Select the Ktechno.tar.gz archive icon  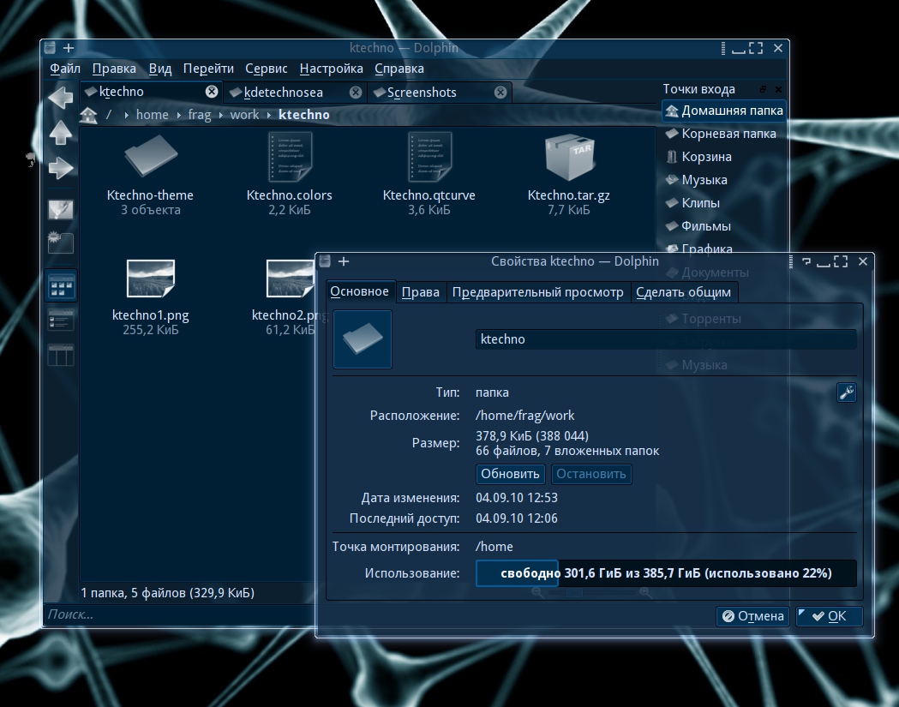[569, 156]
